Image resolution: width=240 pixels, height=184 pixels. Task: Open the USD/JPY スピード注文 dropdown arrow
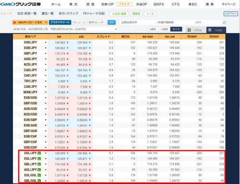(46, 22)
